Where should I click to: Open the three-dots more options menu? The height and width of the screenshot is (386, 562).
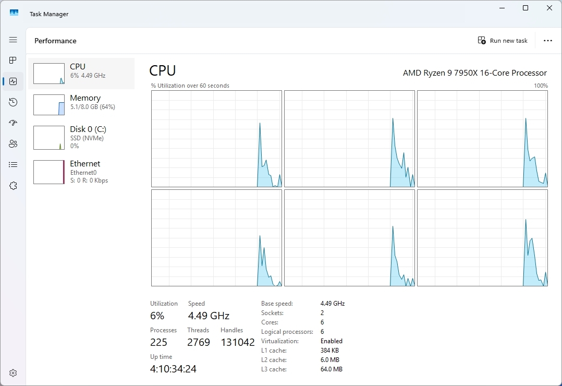coord(547,41)
